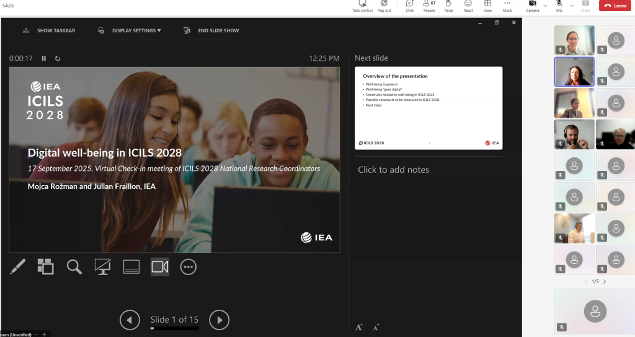Click the 'Next slide' label
The image size is (635, 337).
point(371,58)
